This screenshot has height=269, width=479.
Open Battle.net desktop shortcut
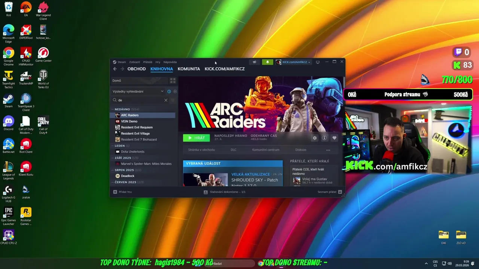click(x=9, y=146)
